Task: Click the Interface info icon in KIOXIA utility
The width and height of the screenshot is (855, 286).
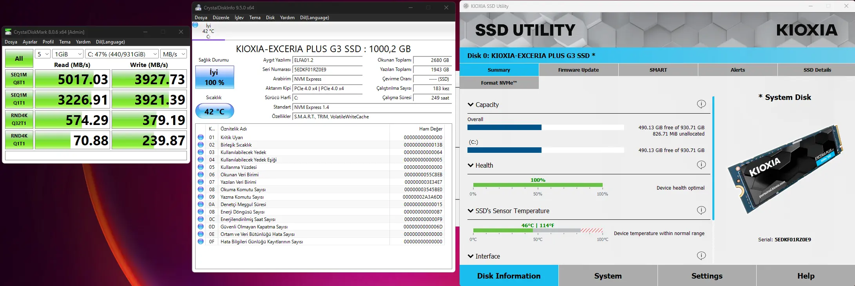Action: coord(701,255)
